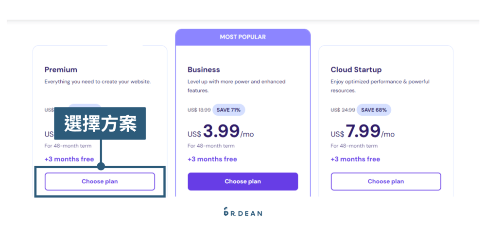486x228 pixels.
Task: Click the Business plan title
Action: tap(204, 70)
